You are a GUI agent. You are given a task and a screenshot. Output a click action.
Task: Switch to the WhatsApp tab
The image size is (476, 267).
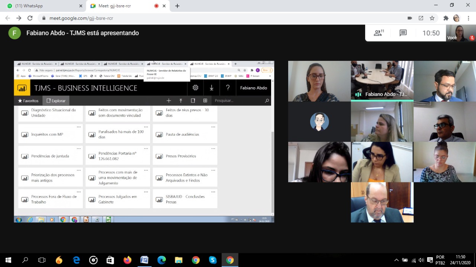(x=43, y=6)
